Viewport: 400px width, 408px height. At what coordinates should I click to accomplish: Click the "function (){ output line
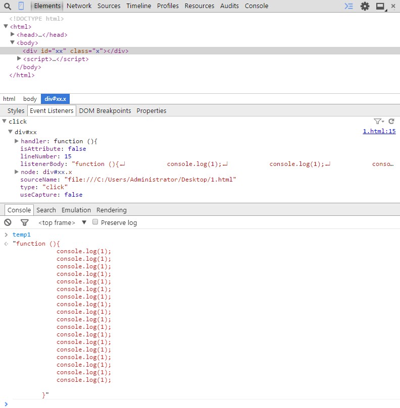point(36,244)
